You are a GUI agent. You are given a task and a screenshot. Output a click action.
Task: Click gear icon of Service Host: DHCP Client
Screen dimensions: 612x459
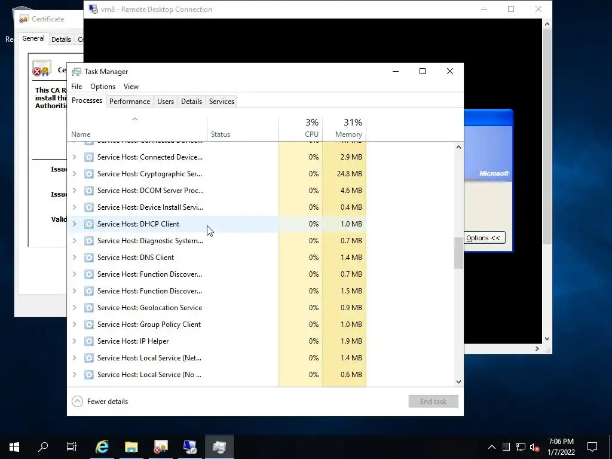89,224
